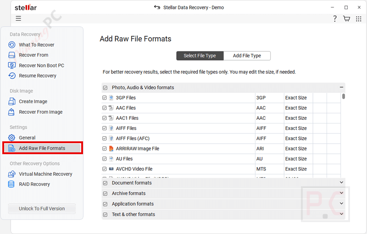
Task: Uncheck the AAC Files checkbox
Action: (105, 108)
